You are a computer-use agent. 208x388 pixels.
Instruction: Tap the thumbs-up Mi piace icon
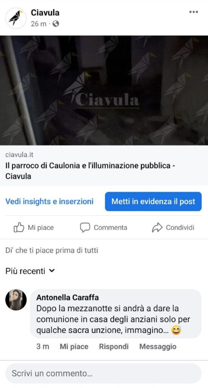point(19,227)
